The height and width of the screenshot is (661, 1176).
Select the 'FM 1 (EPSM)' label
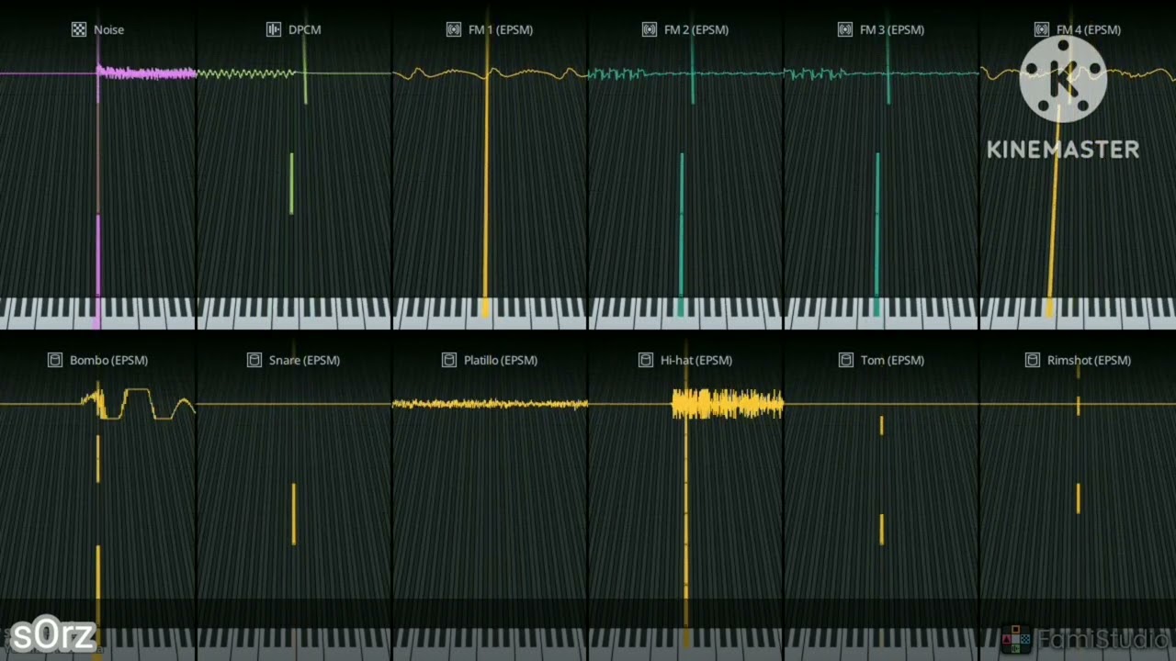pos(501,29)
